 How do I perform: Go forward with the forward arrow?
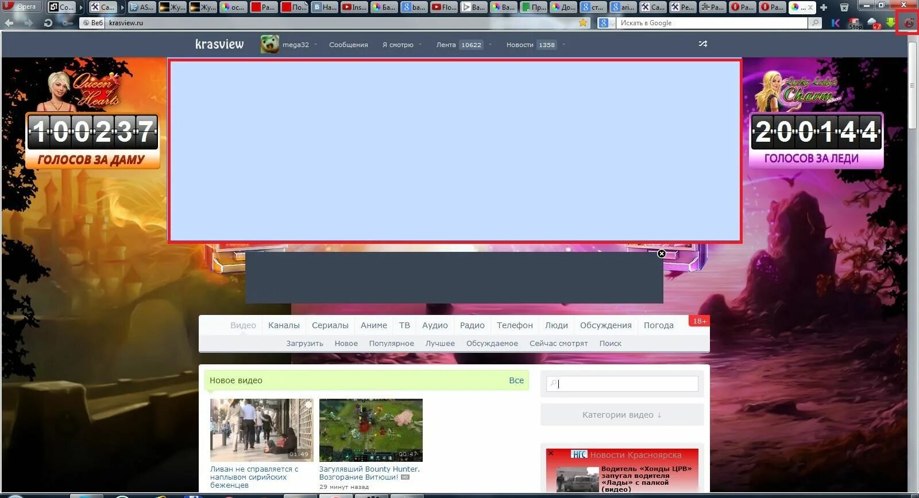click(x=28, y=23)
